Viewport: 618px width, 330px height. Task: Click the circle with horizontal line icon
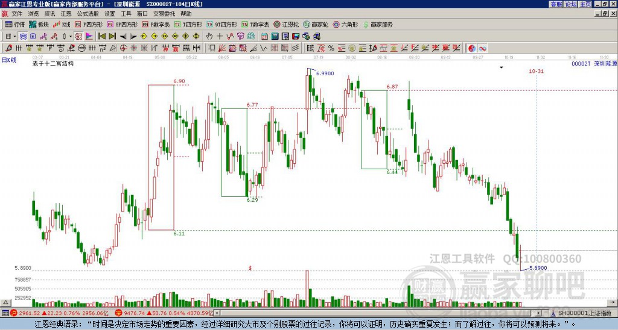click(81, 48)
